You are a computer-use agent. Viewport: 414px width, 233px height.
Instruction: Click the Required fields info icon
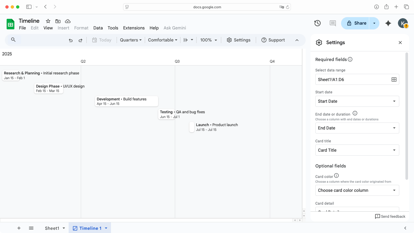[350, 59]
